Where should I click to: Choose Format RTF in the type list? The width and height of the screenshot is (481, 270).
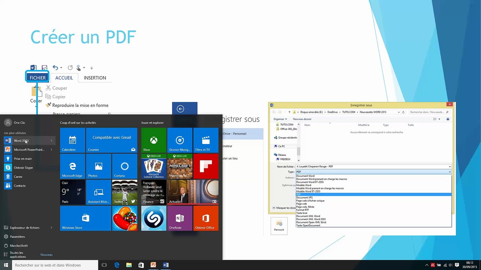pyautogui.click(x=303, y=210)
